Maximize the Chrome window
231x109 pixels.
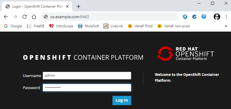[213, 3]
